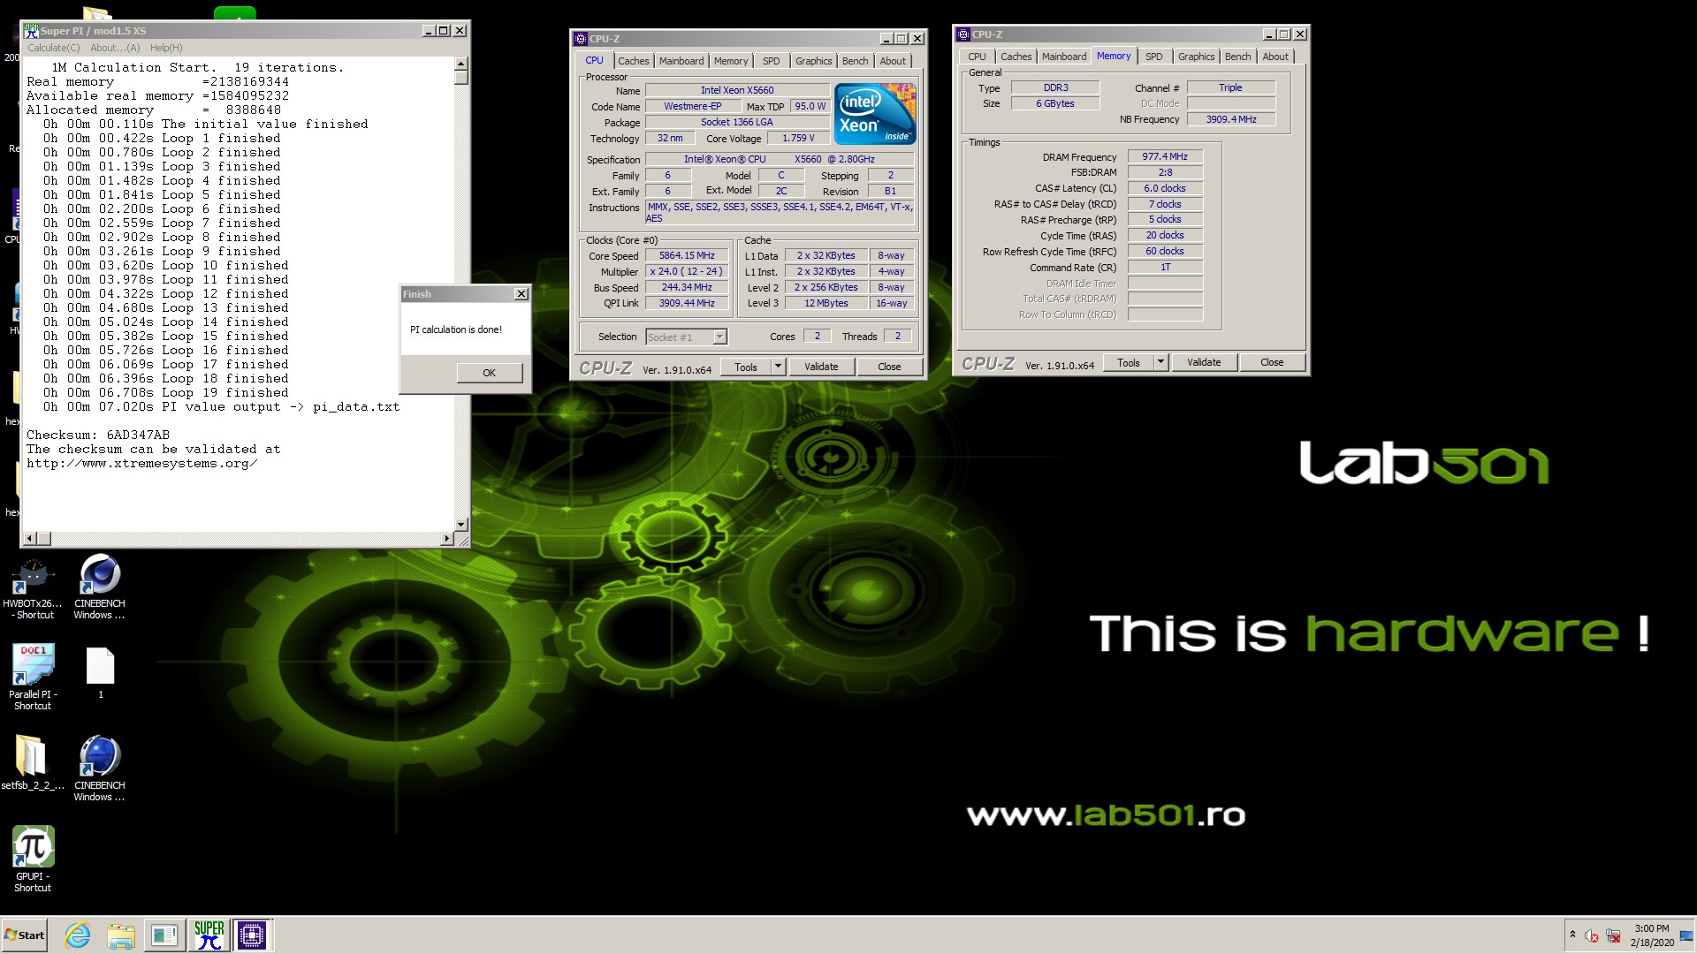
Task: Switch to Graphics tab in left CPU-Z
Action: click(813, 61)
